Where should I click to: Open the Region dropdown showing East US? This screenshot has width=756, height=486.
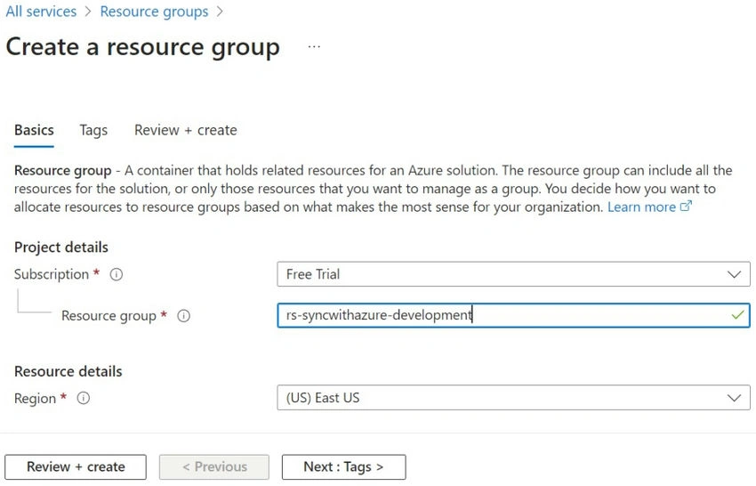[513, 398]
